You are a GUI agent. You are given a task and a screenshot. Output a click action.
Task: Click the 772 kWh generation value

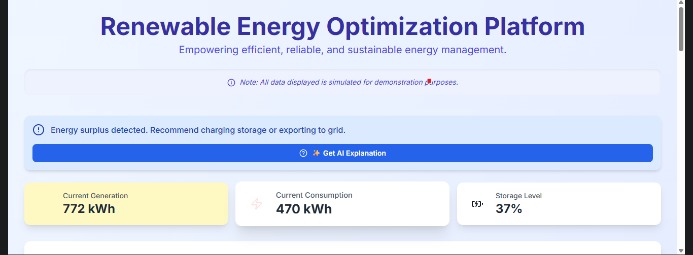89,208
